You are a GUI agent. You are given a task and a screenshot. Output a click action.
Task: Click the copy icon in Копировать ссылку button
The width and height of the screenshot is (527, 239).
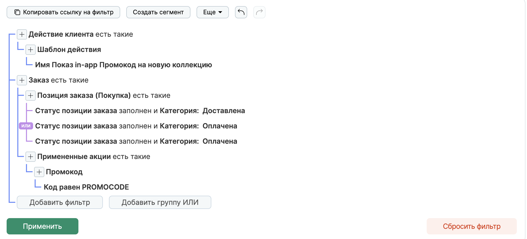point(17,12)
